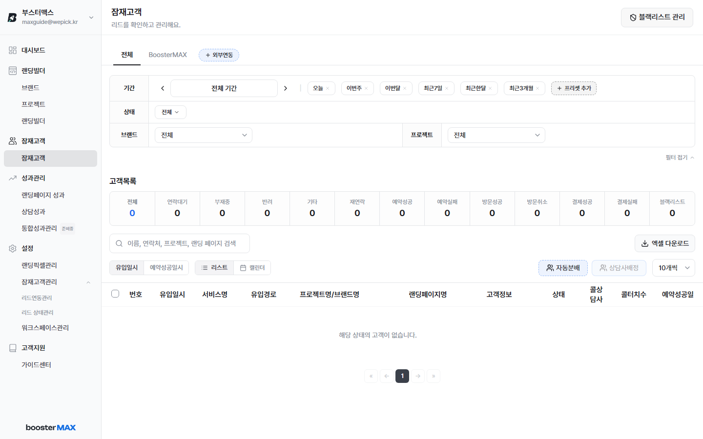
Task: Click the 랜딩빌더 section icon
Action: (x=13, y=71)
